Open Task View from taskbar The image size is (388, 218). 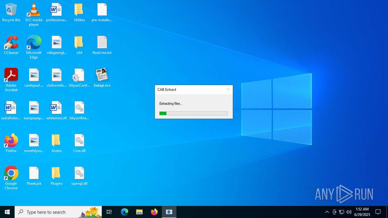pyautogui.click(x=109, y=212)
